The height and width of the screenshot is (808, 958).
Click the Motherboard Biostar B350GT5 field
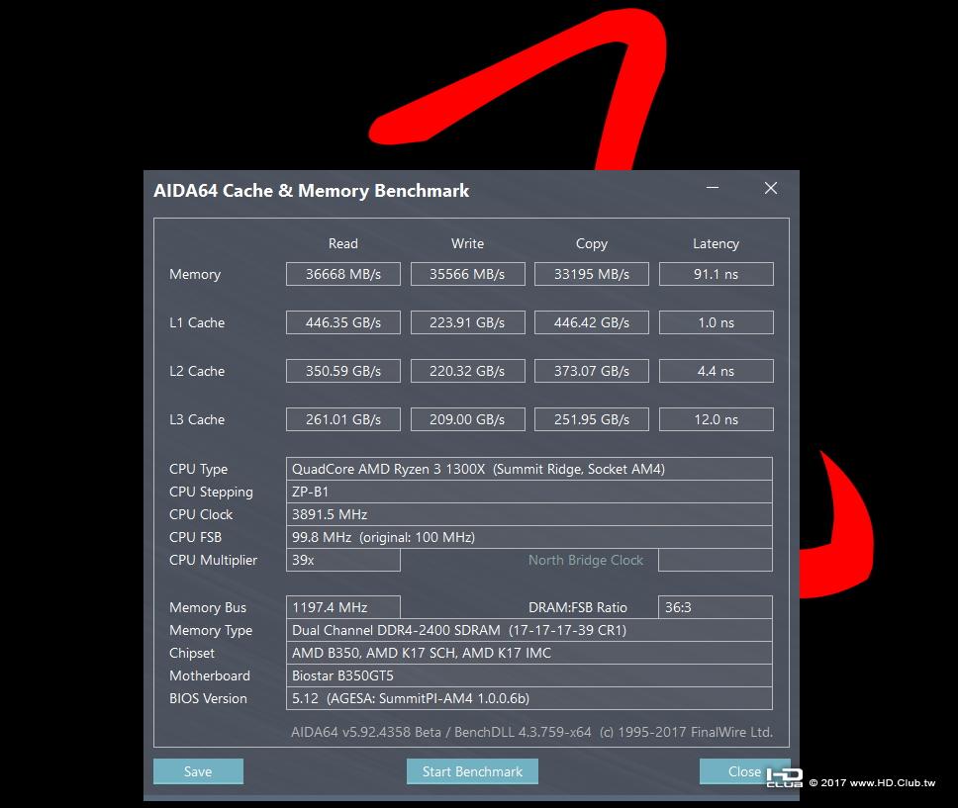(x=529, y=675)
